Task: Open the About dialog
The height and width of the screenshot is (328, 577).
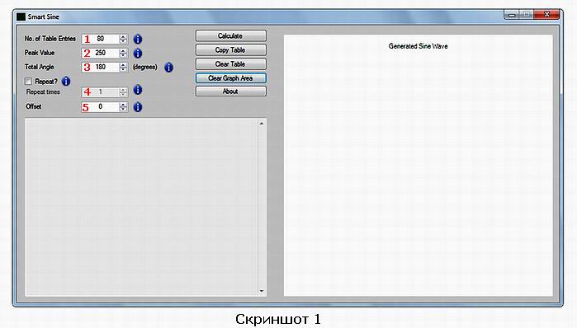Action: (x=231, y=91)
